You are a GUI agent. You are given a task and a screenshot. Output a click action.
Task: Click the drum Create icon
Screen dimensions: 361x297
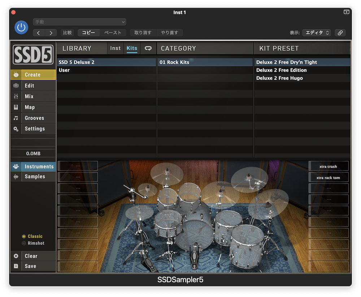(x=16, y=75)
